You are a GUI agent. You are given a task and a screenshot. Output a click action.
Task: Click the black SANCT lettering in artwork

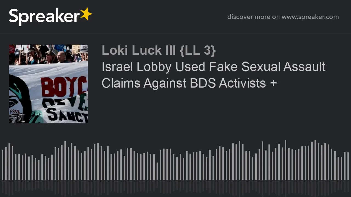(x=67, y=114)
